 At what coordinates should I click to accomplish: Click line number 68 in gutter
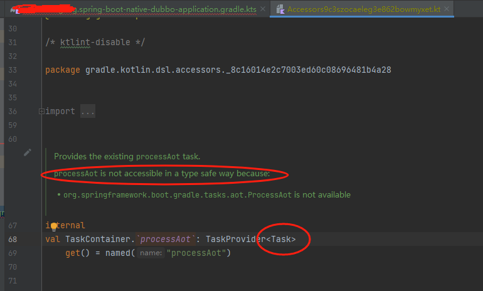[13, 240]
